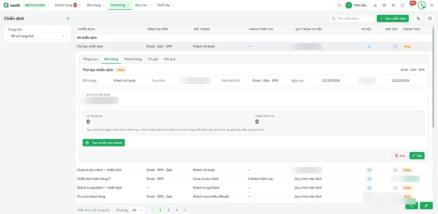
Task: Select the Bán hàng detail tab
Action: [x=111, y=59]
